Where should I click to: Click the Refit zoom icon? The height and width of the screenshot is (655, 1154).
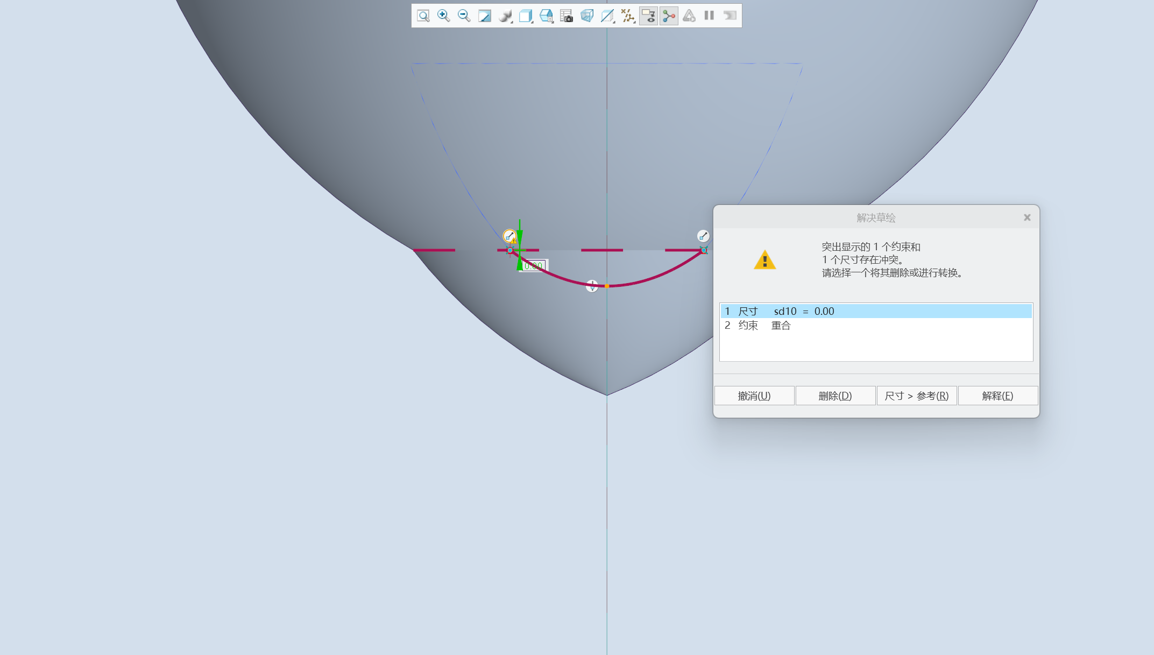pyautogui.click(x=423, y=16)
